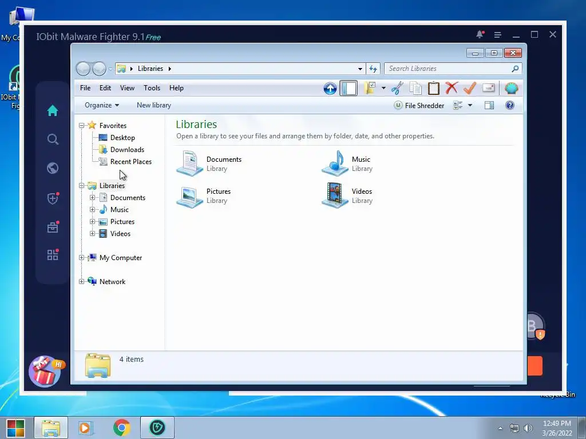Open IObit hamburger options menu
Viewport: 586px width, 439px height.
(x=497, y=35)
